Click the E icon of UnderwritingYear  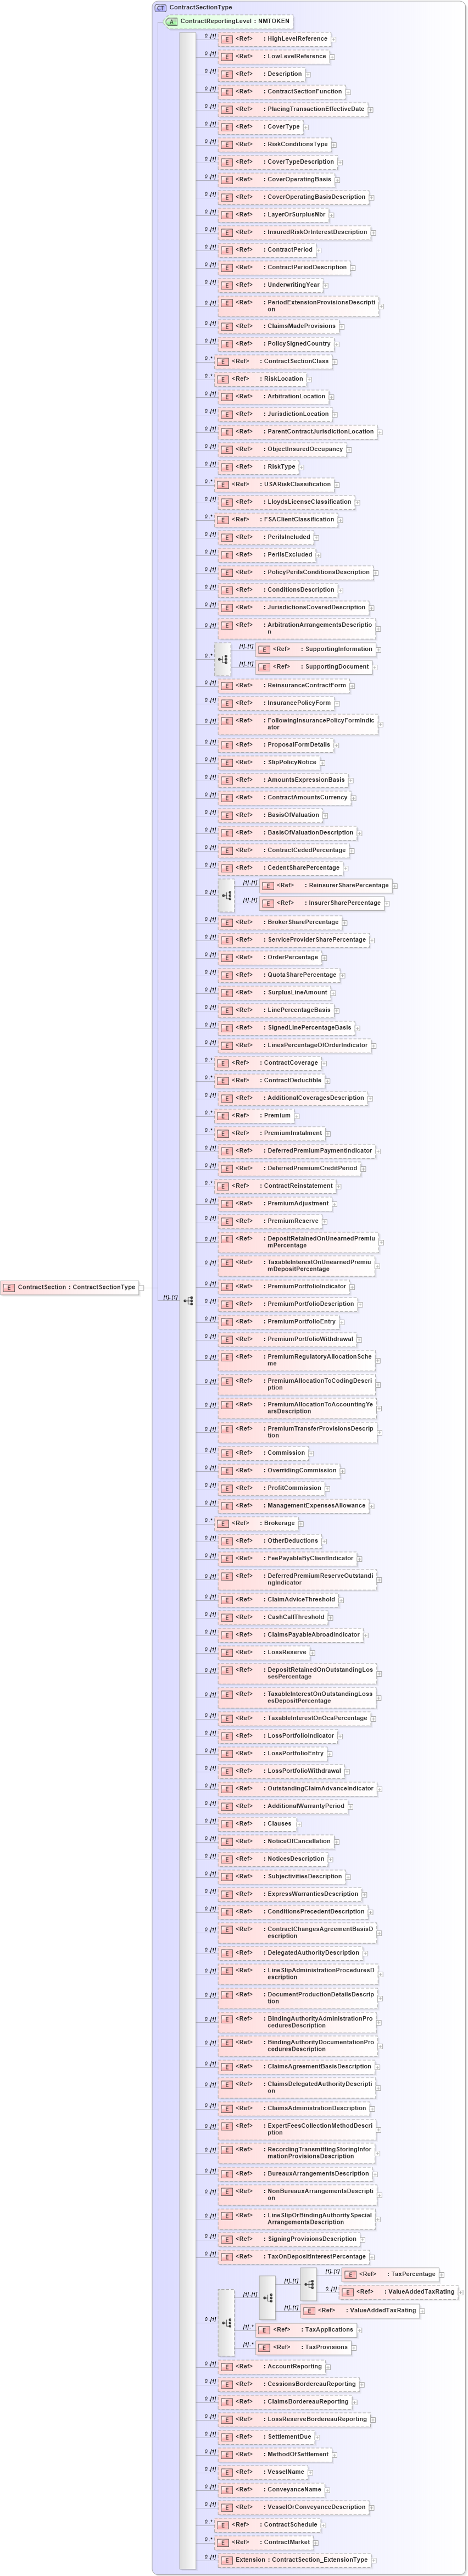click(x=227, y=285)
